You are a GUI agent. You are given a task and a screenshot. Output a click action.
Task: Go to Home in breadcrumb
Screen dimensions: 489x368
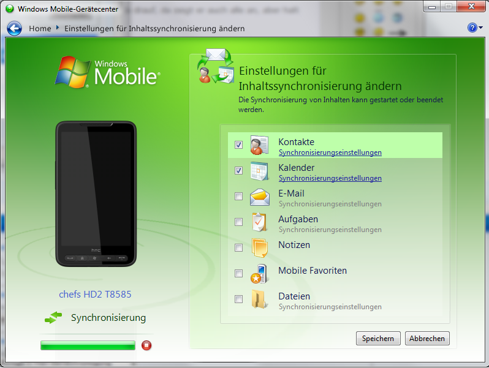(x=40, y=28)
